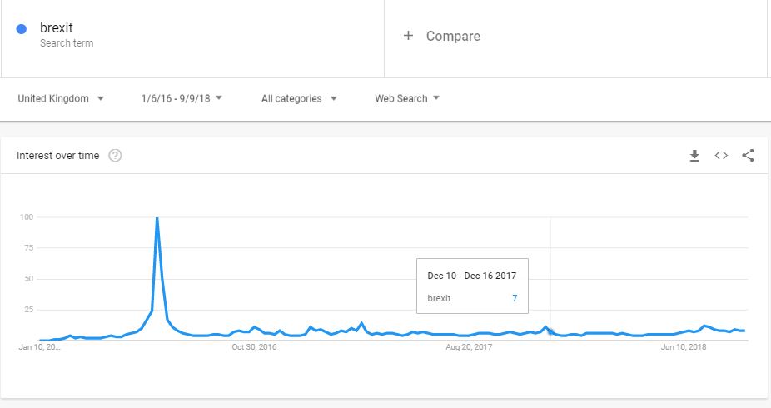This screenshot has width=771, height=408.
Task: Click the Dec 10 - Dec 16 2017 data point
Action: 550,333
